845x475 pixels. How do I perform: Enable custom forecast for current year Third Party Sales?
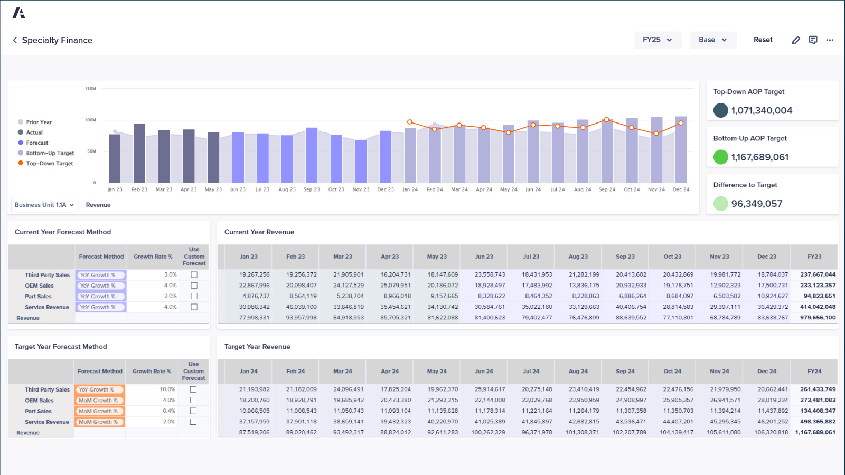(x=194, y=275)
